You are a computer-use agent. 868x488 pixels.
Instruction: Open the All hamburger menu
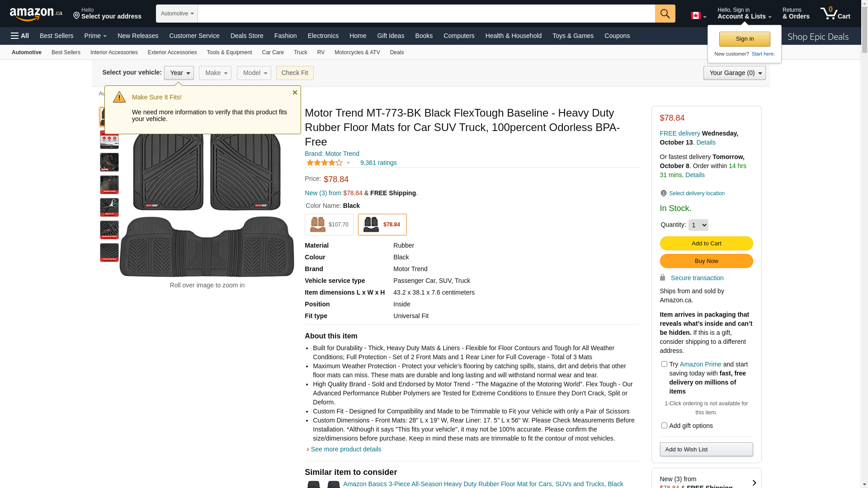pos(20,36)
